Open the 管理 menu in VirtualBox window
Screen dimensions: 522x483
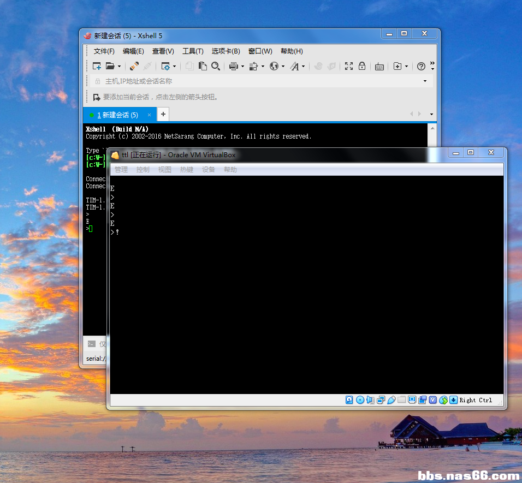pyautogui.click(x=121, y=170)
